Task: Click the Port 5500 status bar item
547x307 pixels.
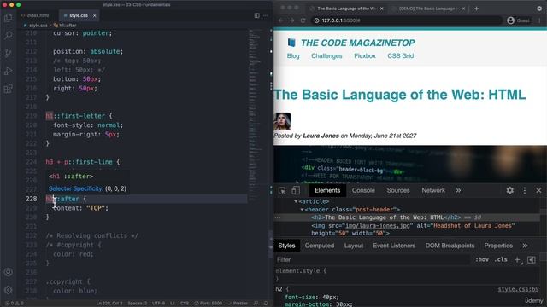Action: click(209, 304)
